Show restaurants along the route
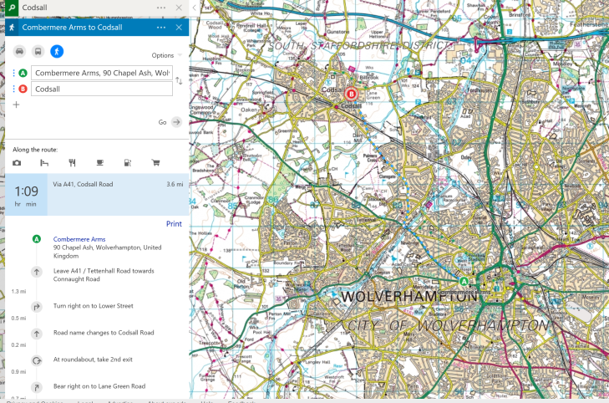 (73, 162)
